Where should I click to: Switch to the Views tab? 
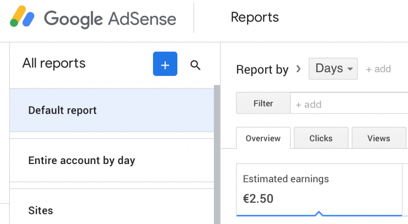pyautogui.click(x=379, y=138)
